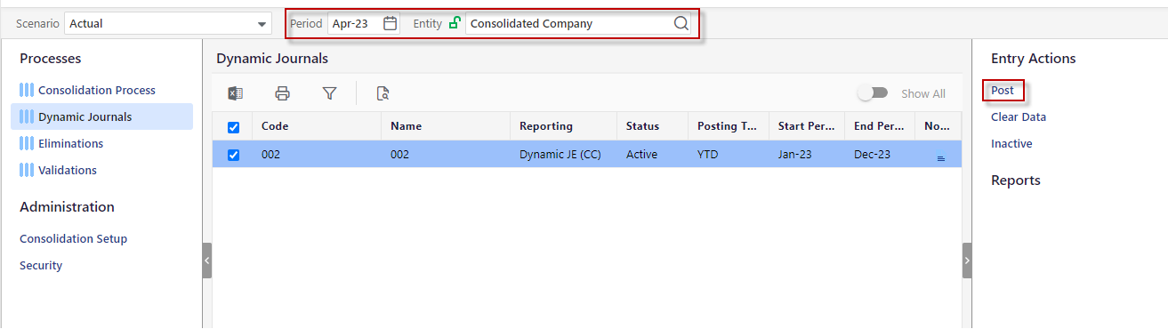Open the Period calendar picker icon
The width and height of the screenshot is (1168, 329).
[x=390, y=24]
